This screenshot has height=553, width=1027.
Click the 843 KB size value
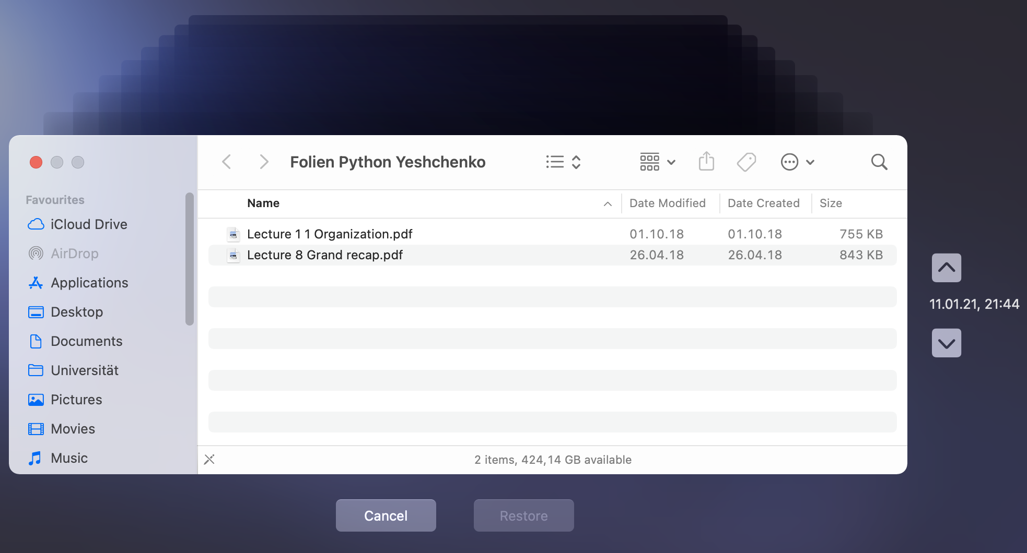[861, 255]
